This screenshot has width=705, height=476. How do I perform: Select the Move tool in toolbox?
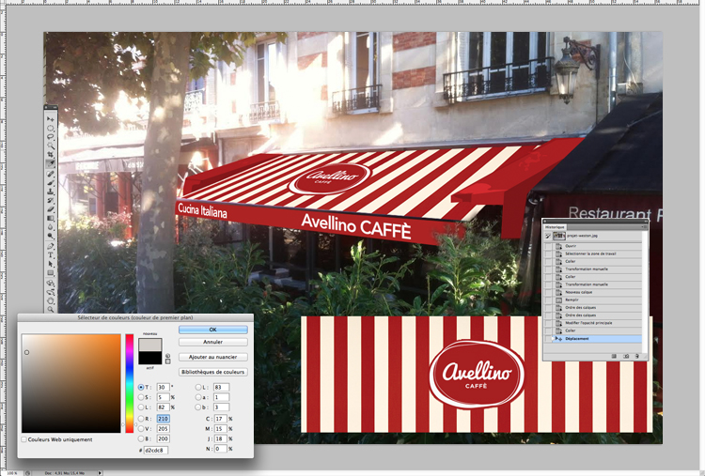coord(51,118)
